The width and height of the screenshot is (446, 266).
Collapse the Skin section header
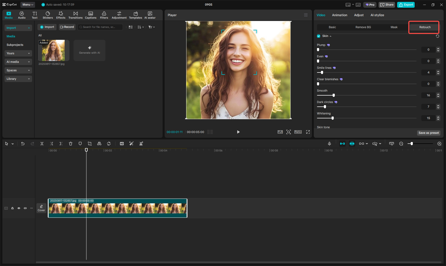pos(330,36)
